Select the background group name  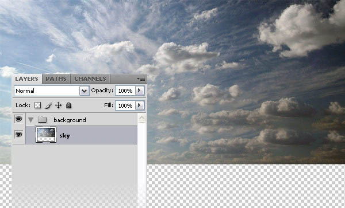(x=70, y=120)
